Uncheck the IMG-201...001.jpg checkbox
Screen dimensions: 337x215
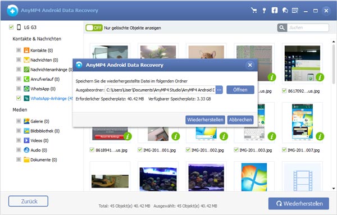point(140,150)
